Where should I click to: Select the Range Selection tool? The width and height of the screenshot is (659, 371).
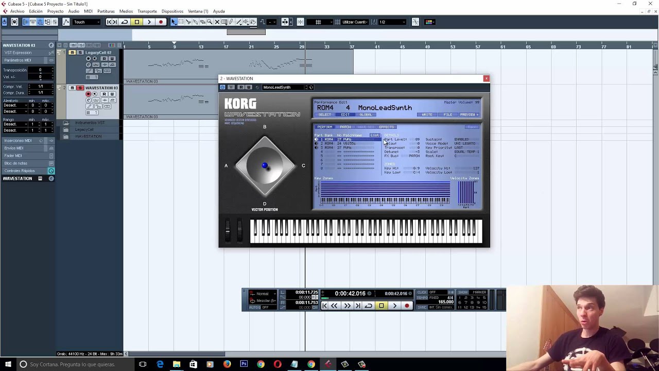click(181, 22)
